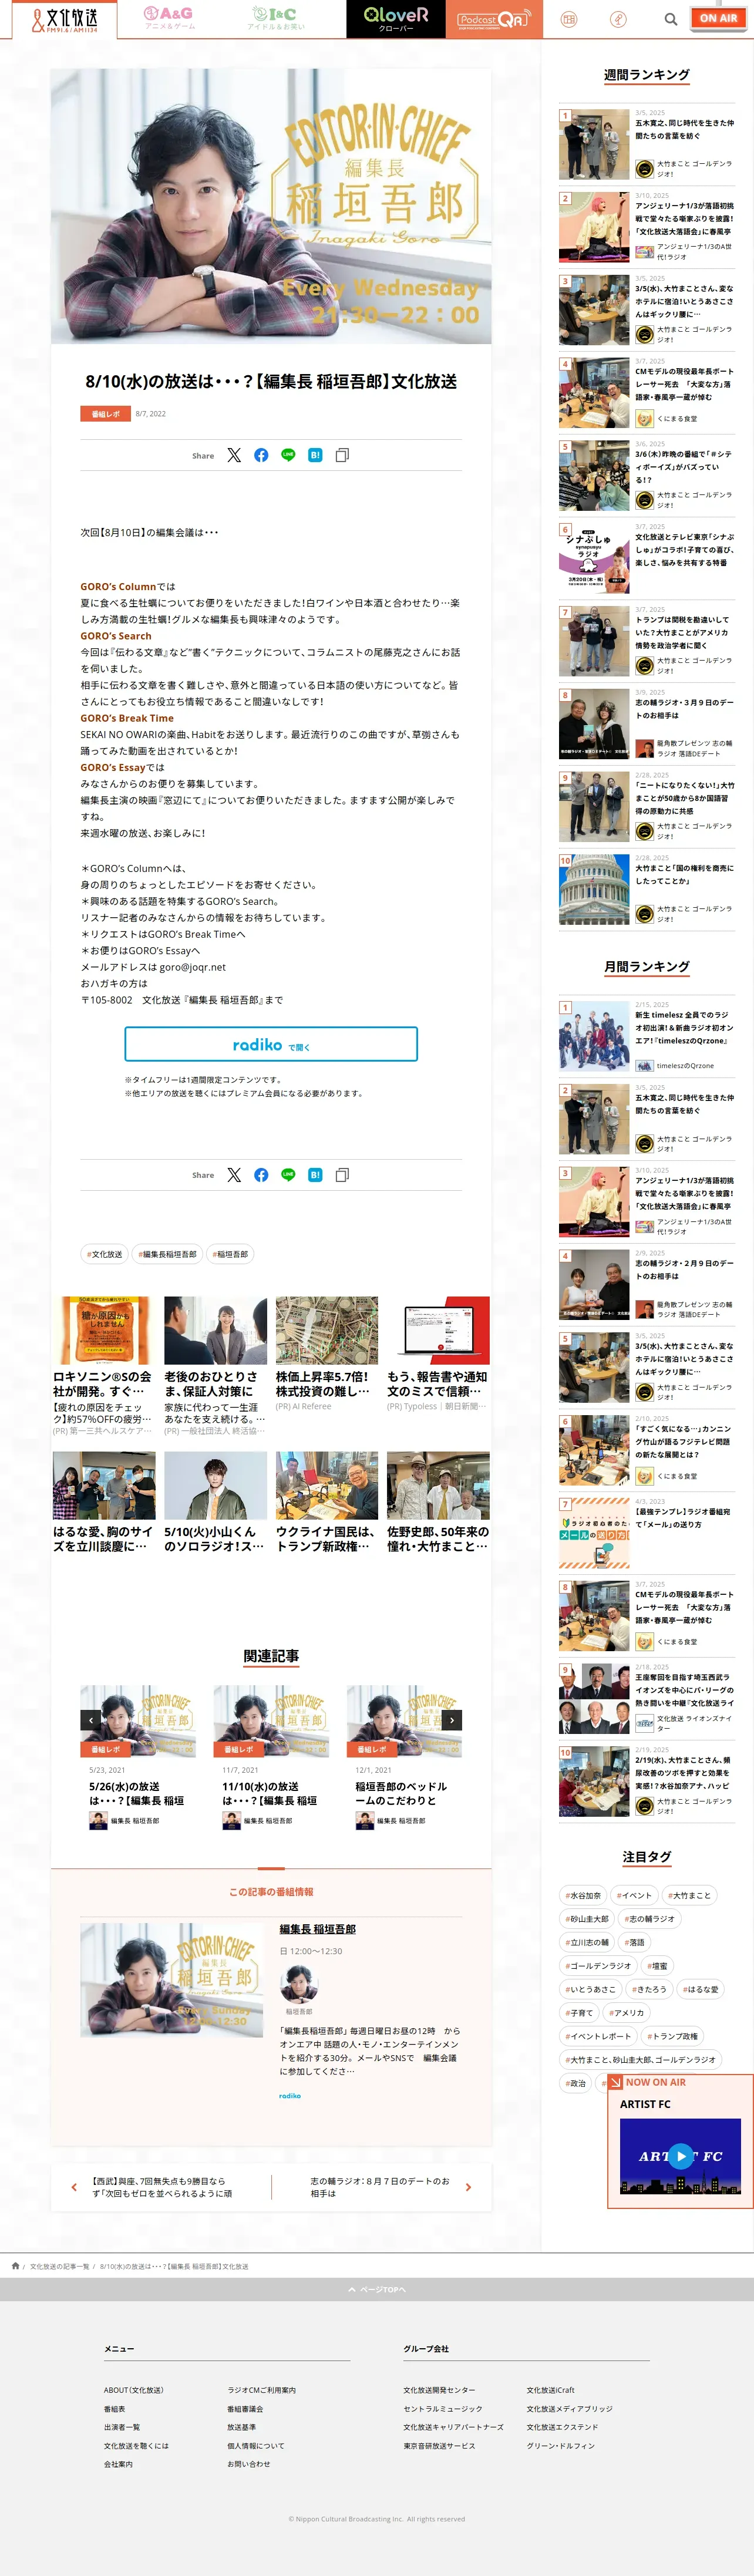Click the main EDITOR-IN-CHIEF hero image
754x2576 pixels.
[271, 206]
